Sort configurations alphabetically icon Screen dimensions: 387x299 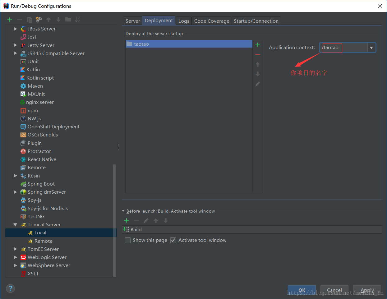[x=78, y=20]
